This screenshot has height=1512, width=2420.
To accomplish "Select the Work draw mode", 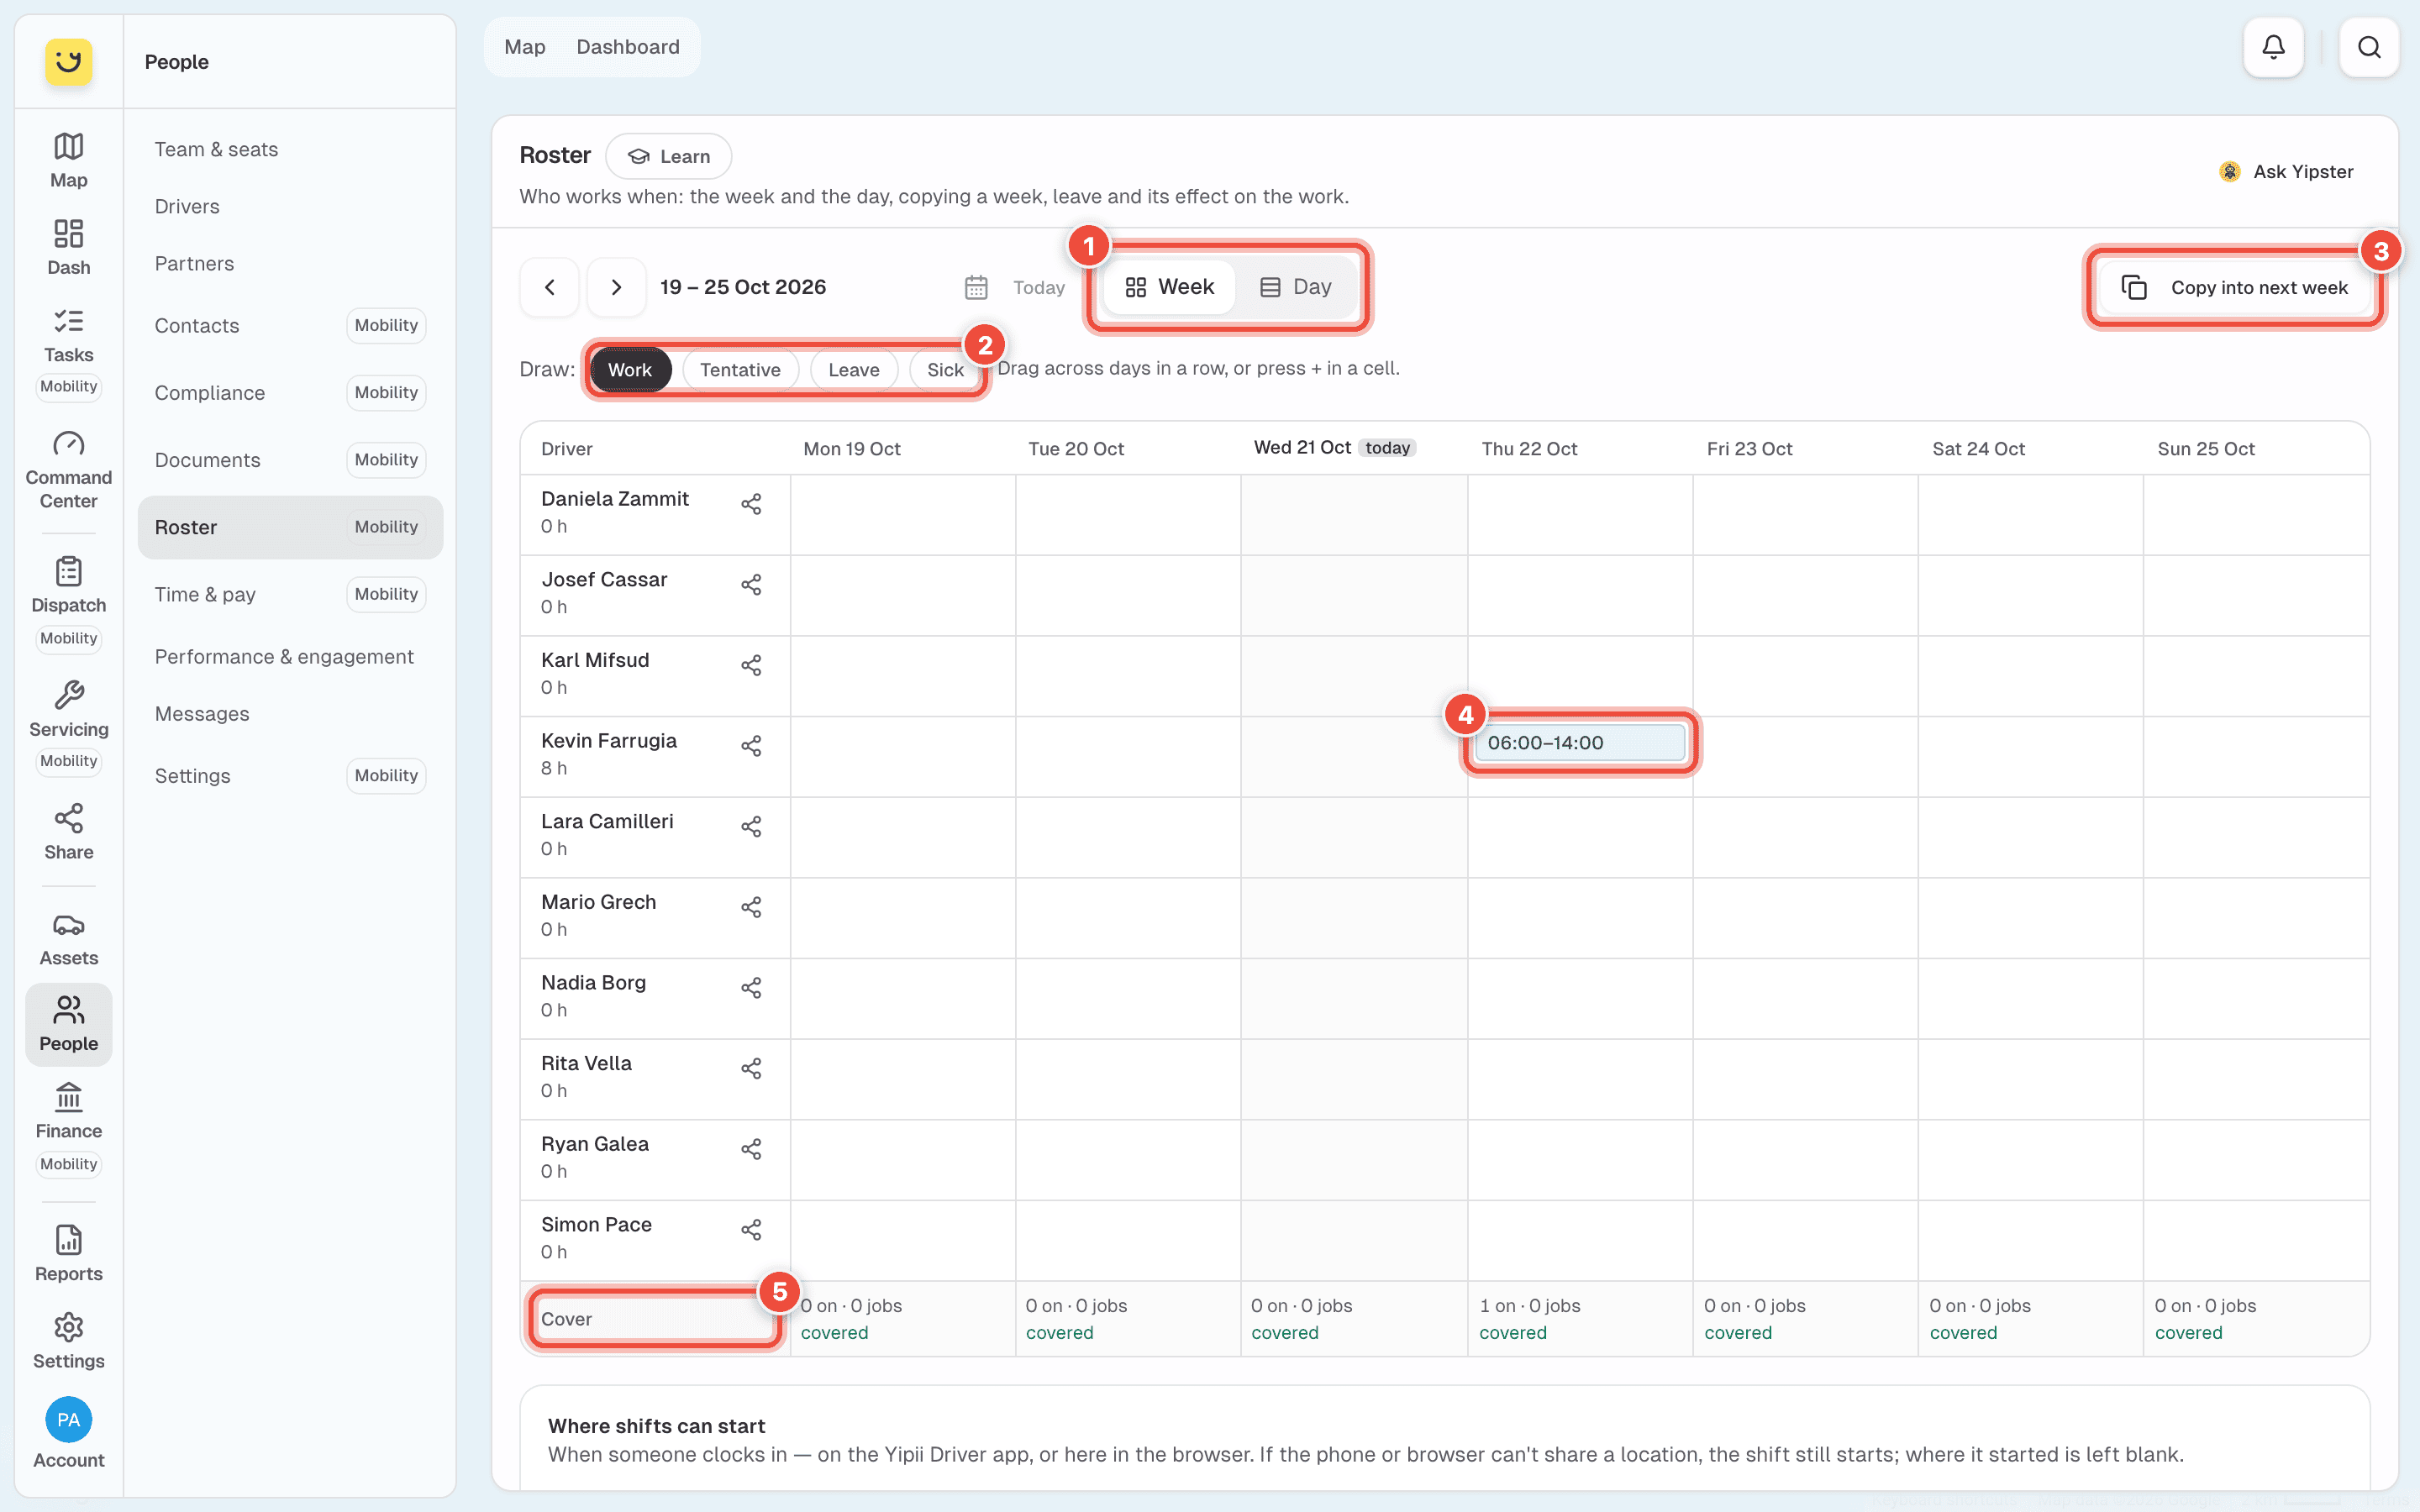I will (x=630, y=370).
